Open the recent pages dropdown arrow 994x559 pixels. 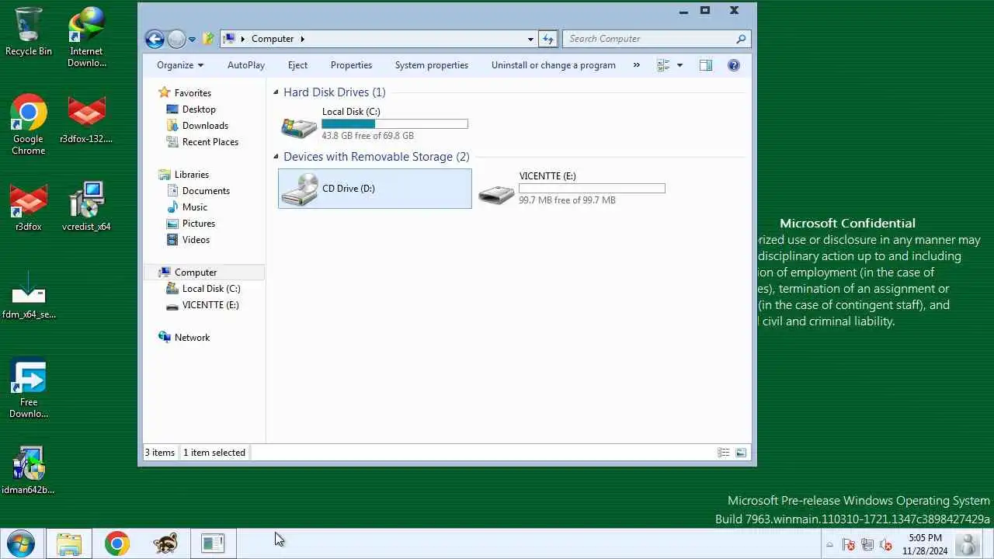[192, 39]
